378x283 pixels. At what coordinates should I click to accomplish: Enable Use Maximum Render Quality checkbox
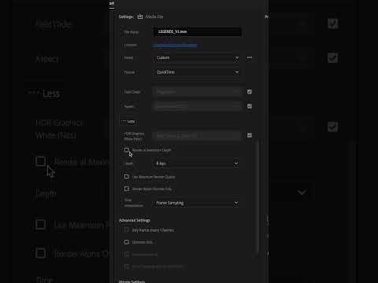(127, 177)
